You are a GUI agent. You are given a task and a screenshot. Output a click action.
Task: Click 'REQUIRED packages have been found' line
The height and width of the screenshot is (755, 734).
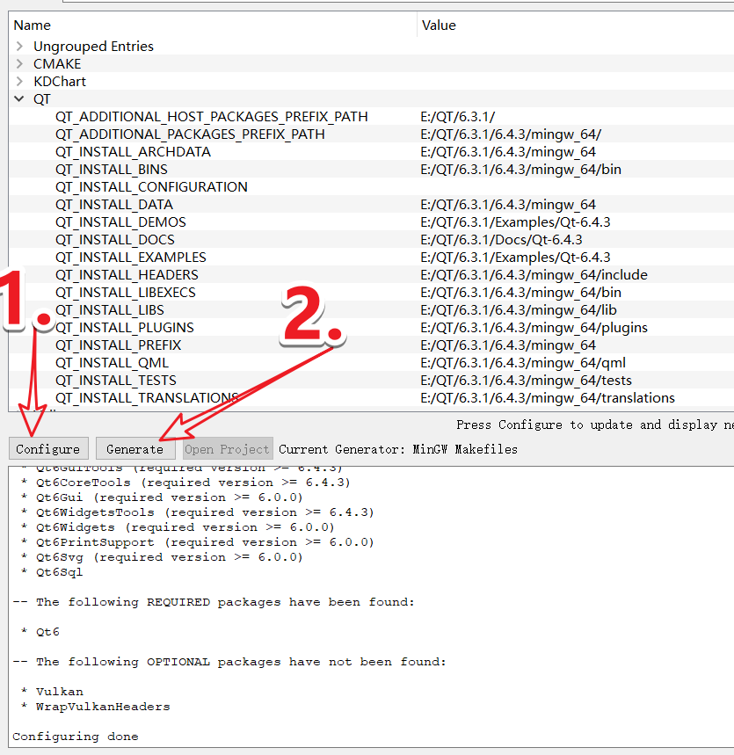coord(214,602)
